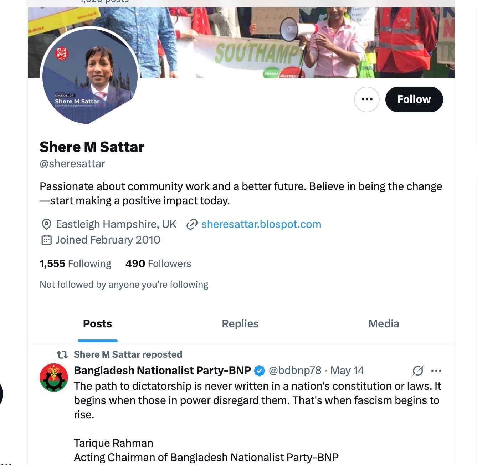Click the location pin icon
477x465 pixels.
coord(46,224)
